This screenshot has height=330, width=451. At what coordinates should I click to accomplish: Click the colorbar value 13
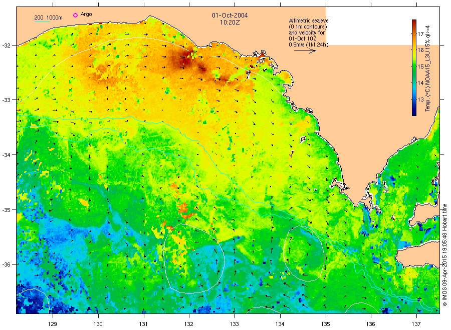[x=421, y=99]
